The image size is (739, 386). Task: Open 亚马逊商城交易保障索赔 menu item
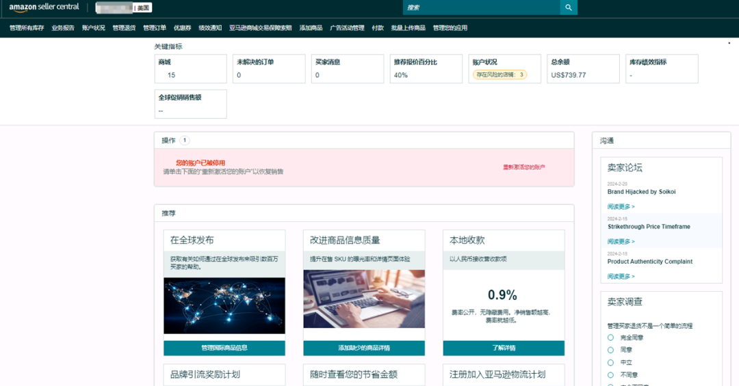pyautogui.click(x=261, y=28)
